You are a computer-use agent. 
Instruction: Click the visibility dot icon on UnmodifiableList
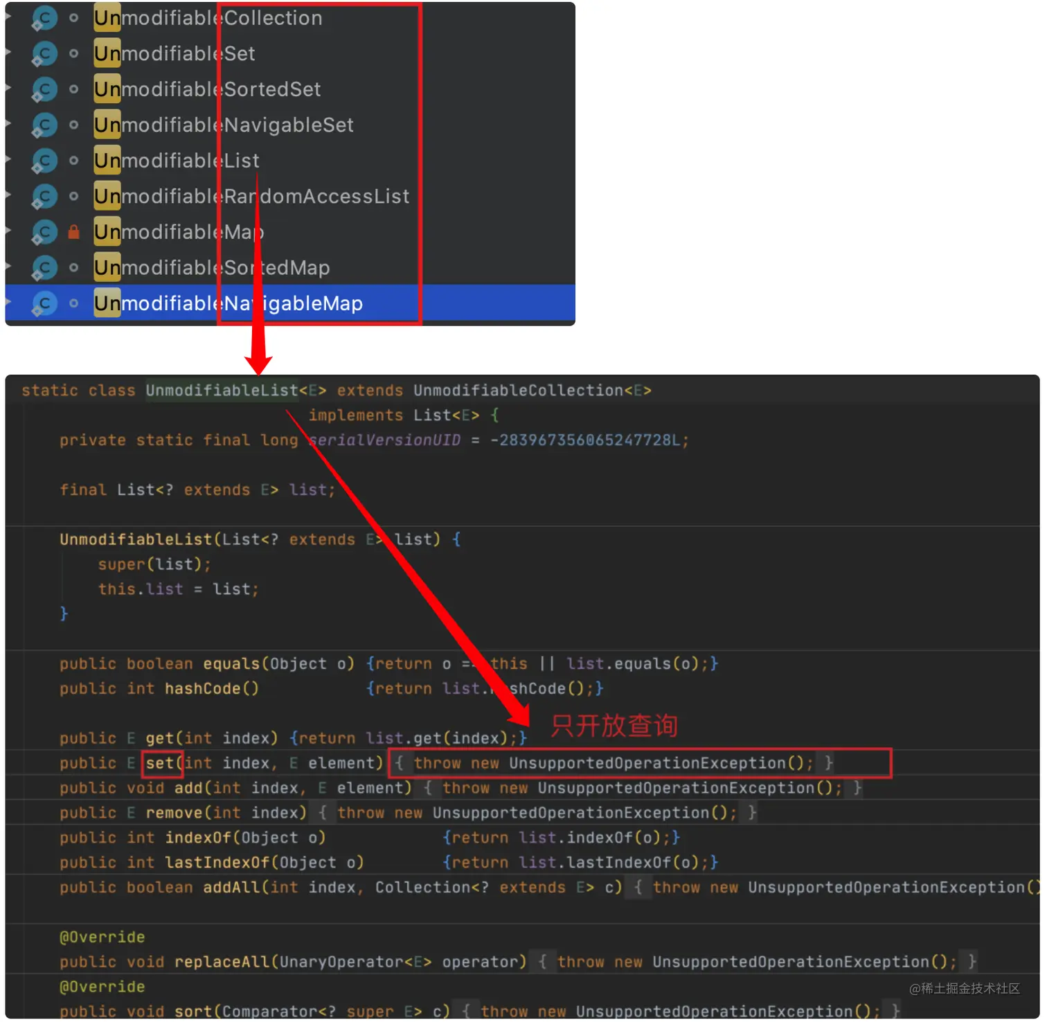tap(73, 161)
